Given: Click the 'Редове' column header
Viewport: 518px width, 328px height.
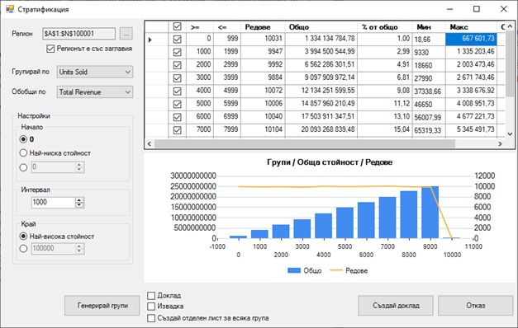Looking at the screenshot, I should tap(263, 27).
